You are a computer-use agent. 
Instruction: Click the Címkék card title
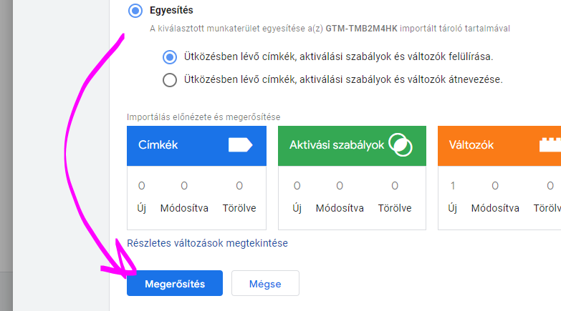(158, 145)
